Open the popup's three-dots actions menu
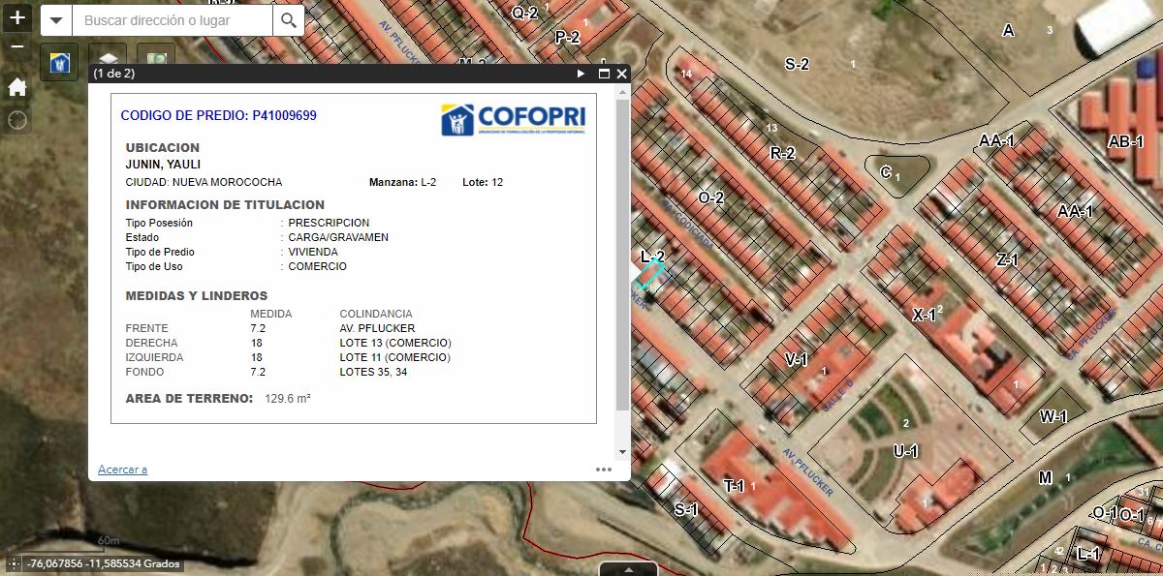 tap(604, 470)
